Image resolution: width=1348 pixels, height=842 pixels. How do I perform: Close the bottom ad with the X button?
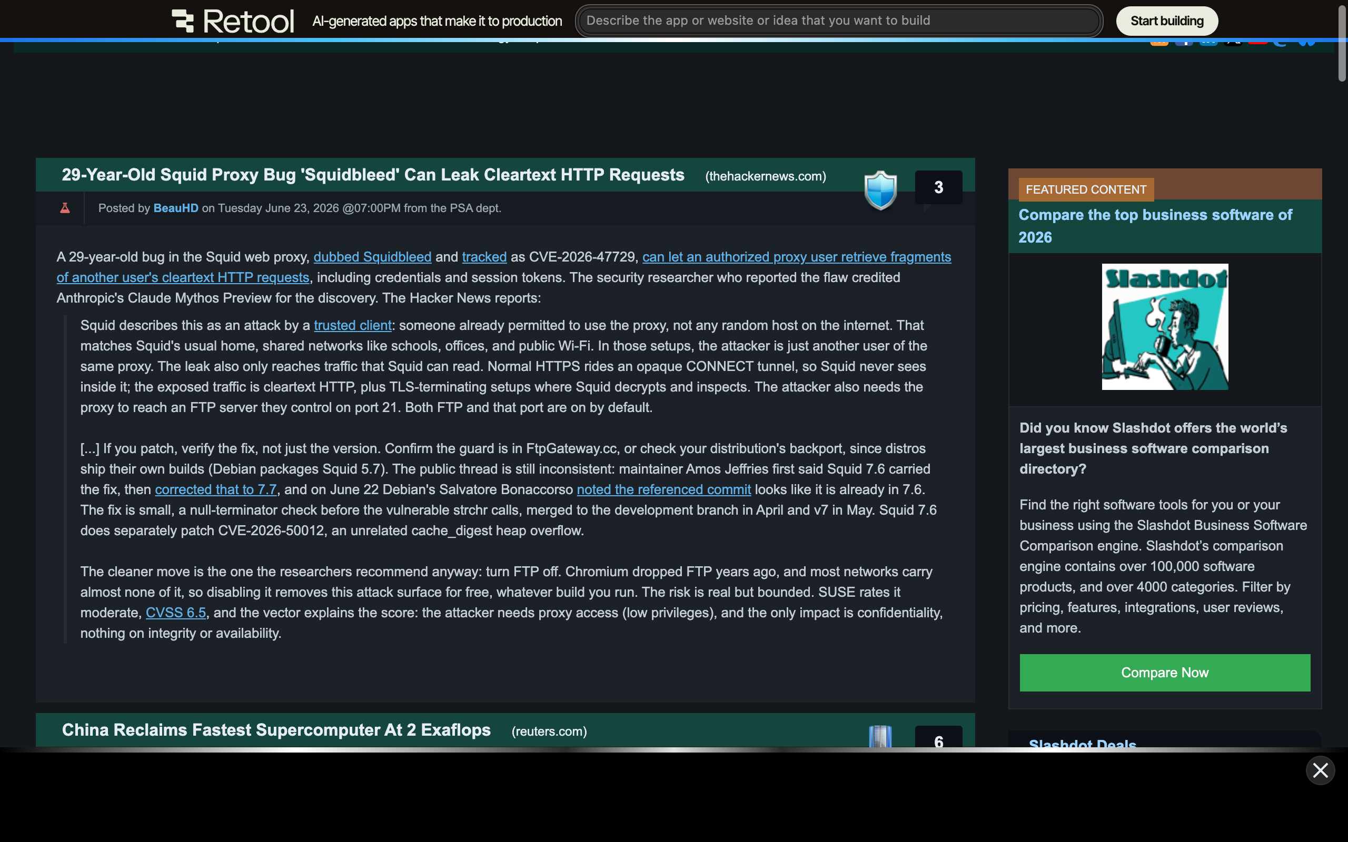[x=1320, y=771]
